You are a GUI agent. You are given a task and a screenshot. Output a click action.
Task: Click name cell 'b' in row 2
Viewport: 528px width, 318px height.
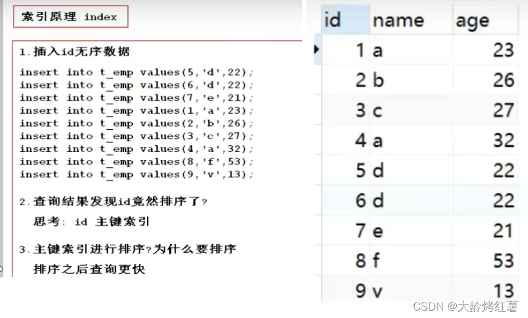[x=411, y=80]
